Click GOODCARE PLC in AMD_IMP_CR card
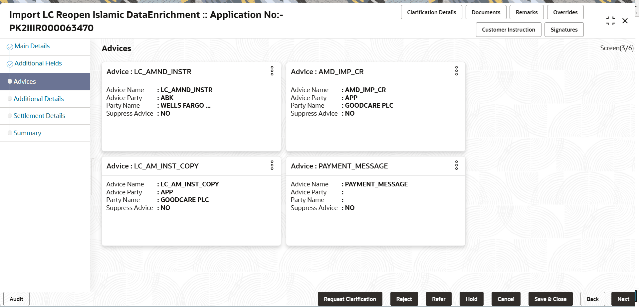 coord(369,106)
